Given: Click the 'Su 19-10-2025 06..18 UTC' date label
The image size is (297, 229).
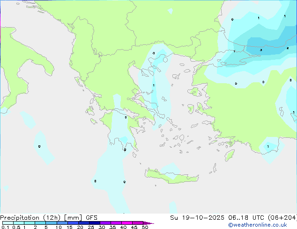Looking at the screenshot, I should pyautogui.click(x=218, y=218).
